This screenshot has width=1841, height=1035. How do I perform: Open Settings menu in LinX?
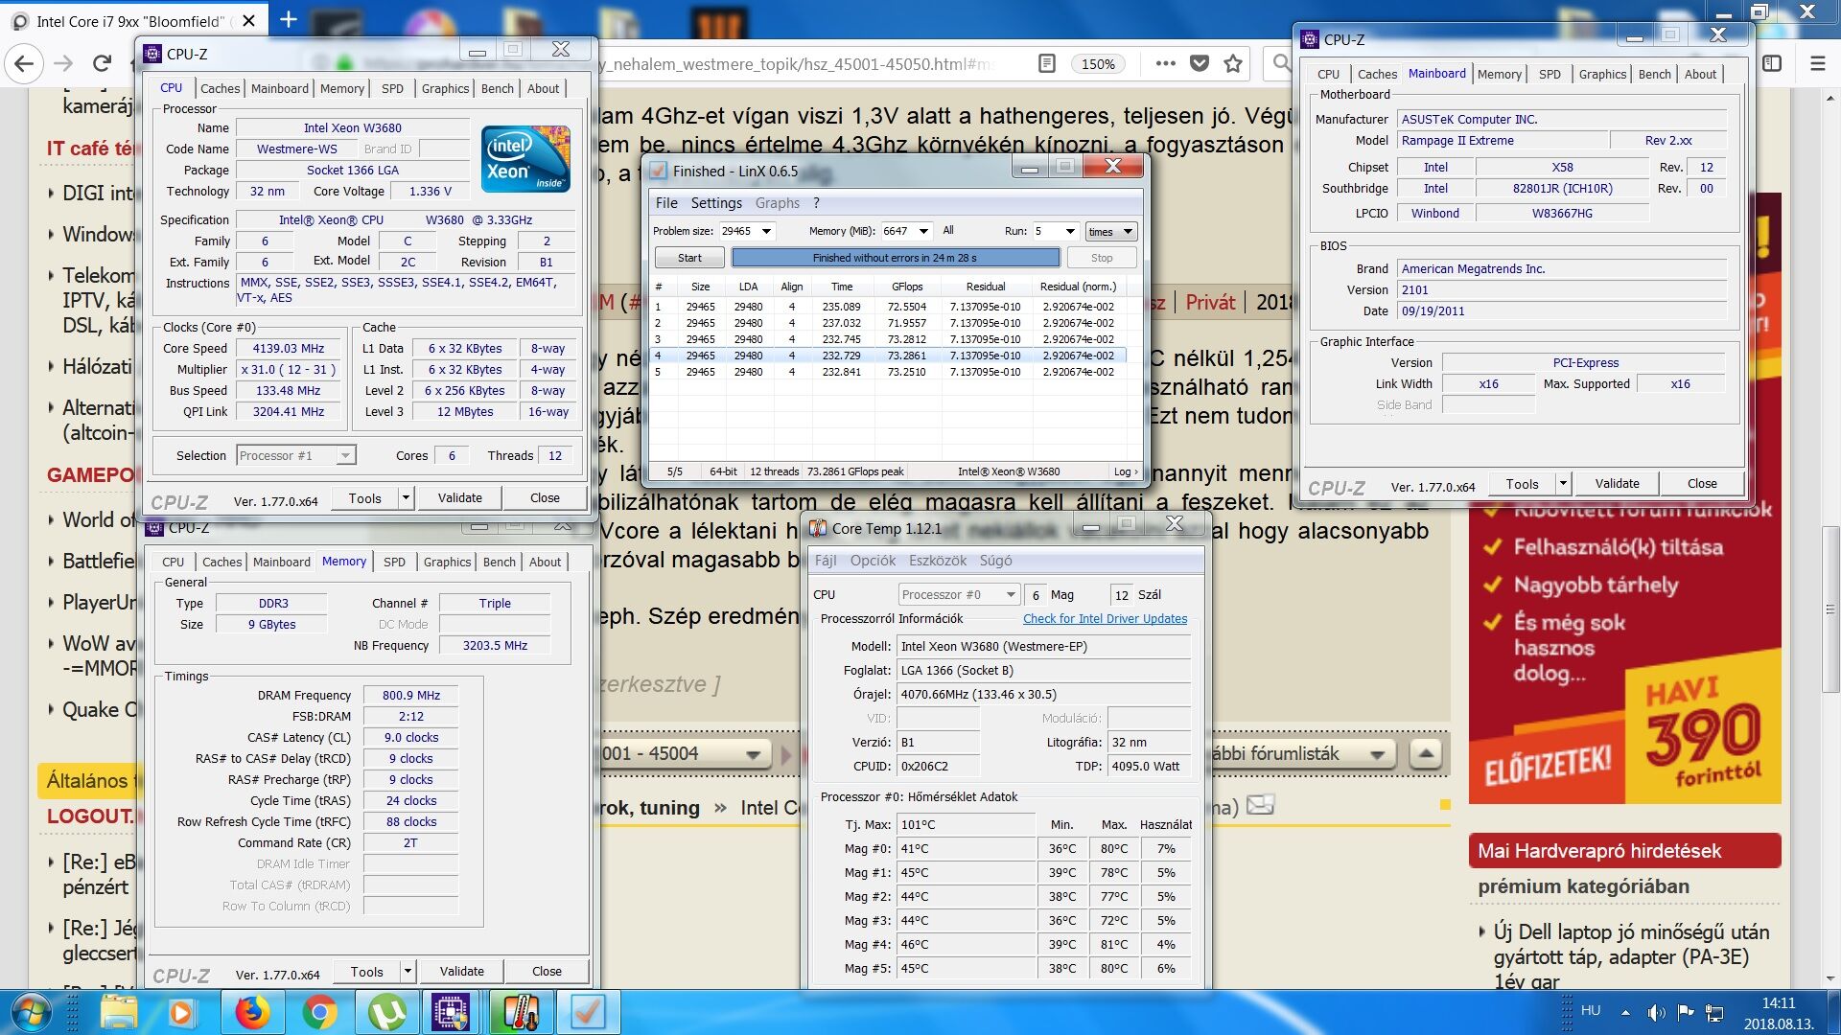[716, 203]
